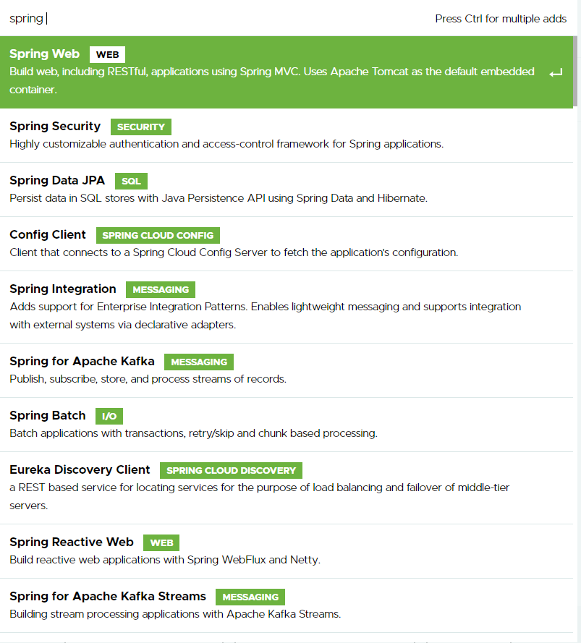Click description 'Build web, including RESTful, applications'
Screen dimensions: 581x643
coord(271,80)
